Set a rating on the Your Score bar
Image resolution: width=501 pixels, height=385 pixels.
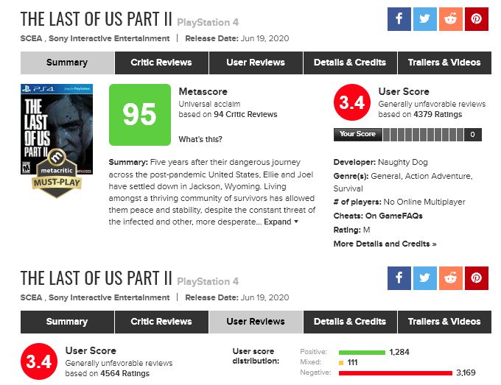click(423, 135)
